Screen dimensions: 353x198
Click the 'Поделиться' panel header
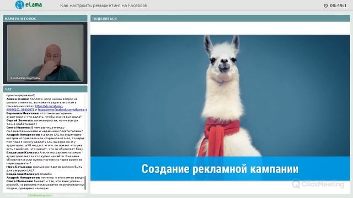coord(220,19)
